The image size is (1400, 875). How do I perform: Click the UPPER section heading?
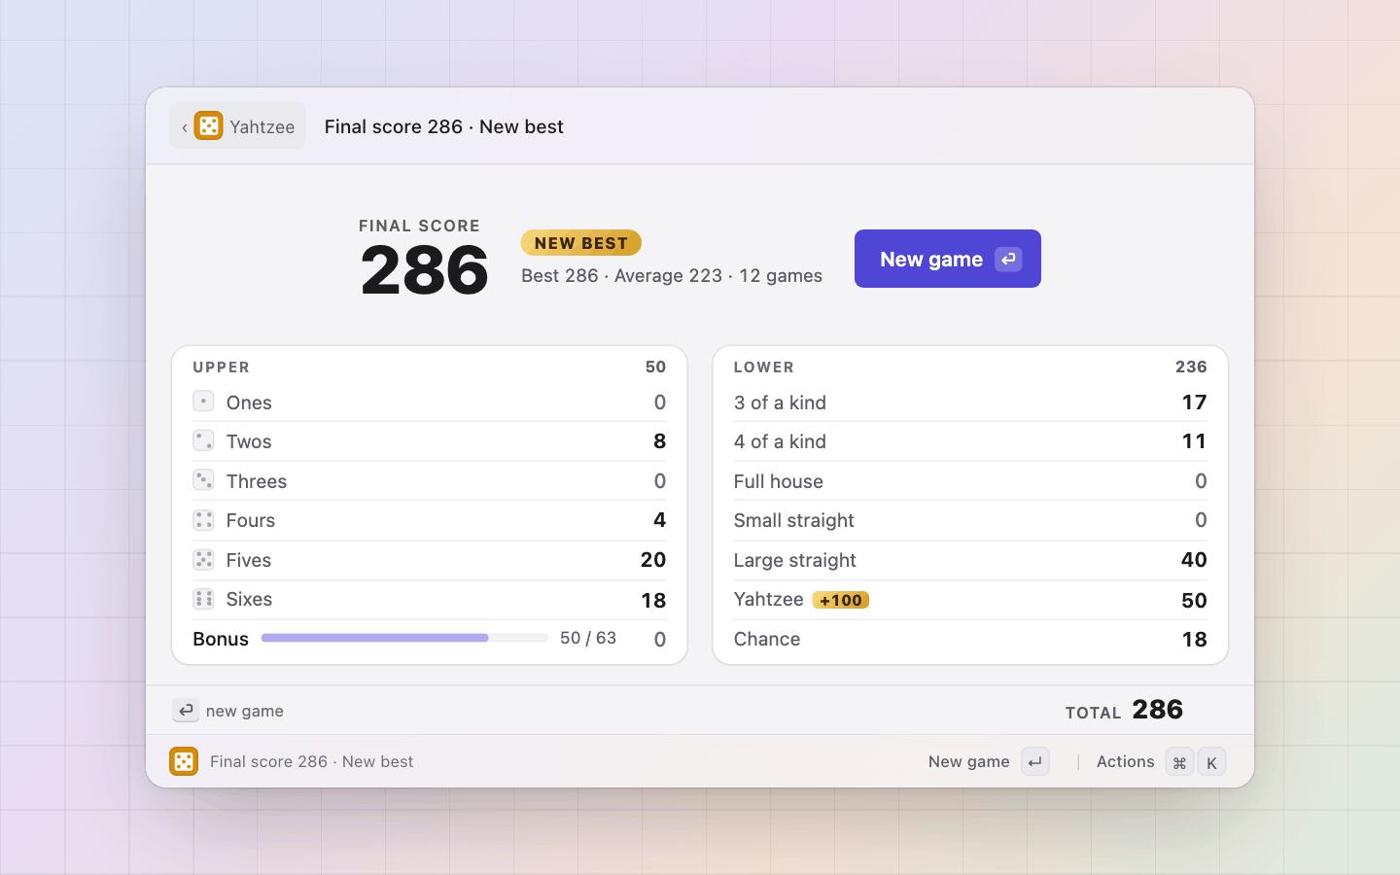[x=222, y=367]
